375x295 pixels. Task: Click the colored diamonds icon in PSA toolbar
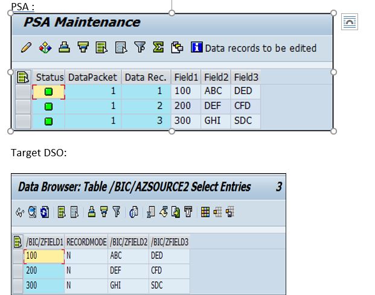click(45, 47)
